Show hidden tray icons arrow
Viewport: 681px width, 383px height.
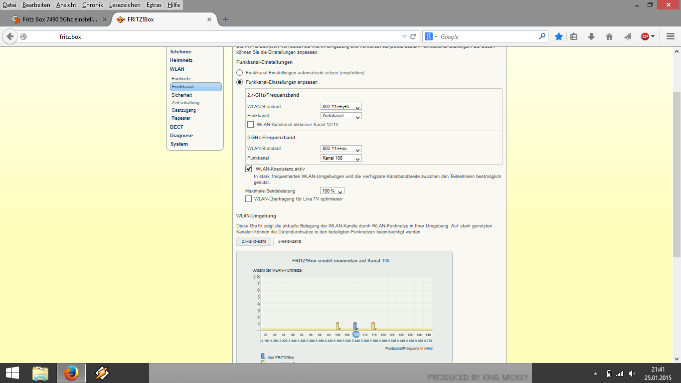[595, 374]
